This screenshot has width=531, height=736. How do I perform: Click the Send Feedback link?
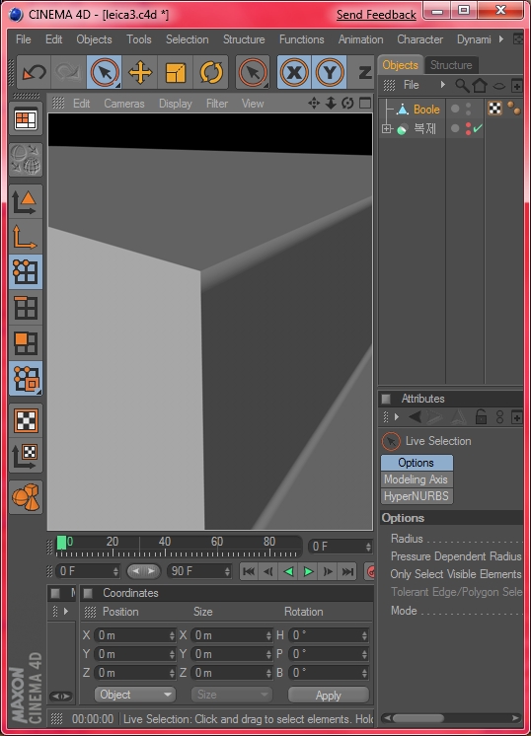pos(376,15)
